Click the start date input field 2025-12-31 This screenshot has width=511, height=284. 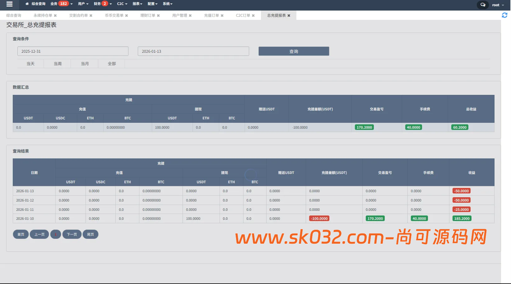72,51
